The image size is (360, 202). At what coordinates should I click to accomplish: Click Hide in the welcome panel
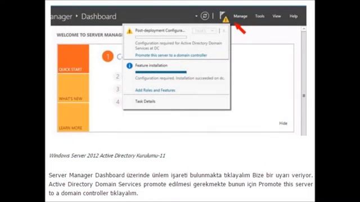[x=283, y=123]
